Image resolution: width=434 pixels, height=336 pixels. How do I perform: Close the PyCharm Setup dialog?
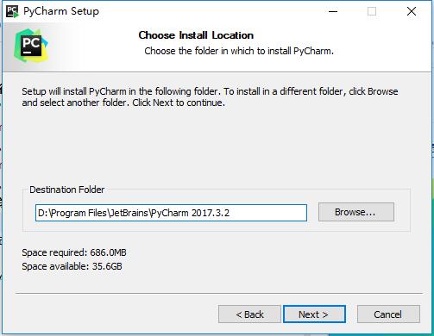[x=412, y=11]
